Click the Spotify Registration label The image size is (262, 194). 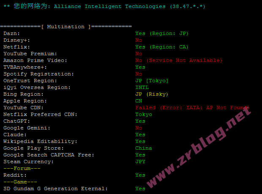tap(38, 74)
